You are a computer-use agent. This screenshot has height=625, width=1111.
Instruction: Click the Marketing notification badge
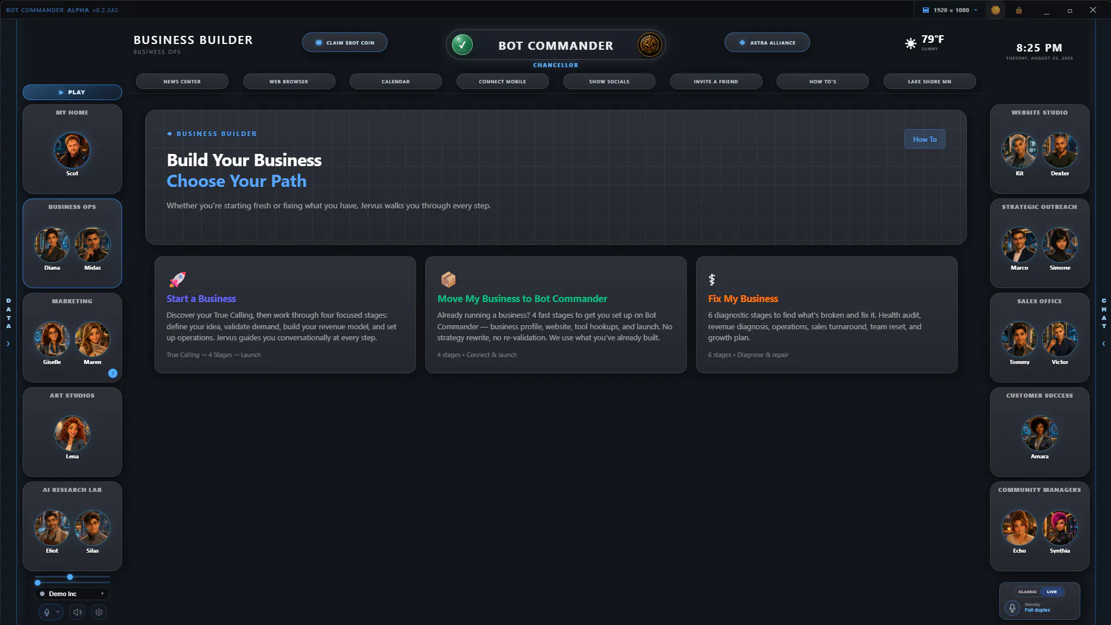113,373
